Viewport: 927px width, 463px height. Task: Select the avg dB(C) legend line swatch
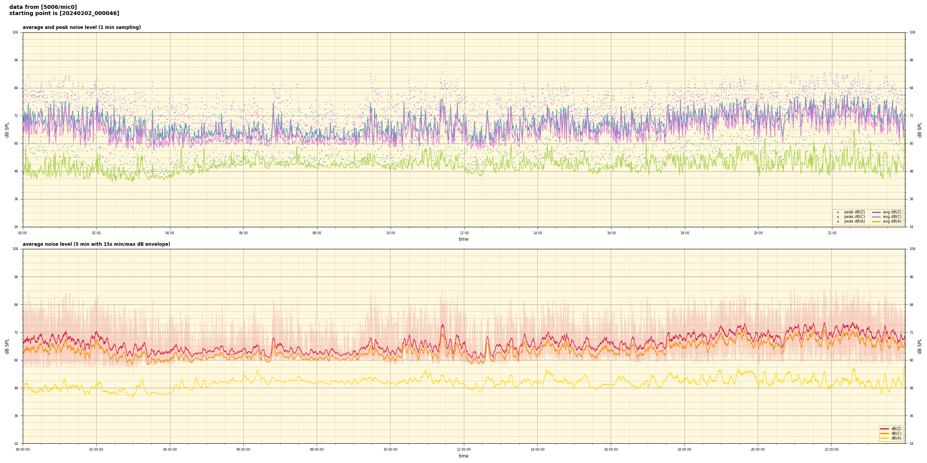click(x=876, y=217)
